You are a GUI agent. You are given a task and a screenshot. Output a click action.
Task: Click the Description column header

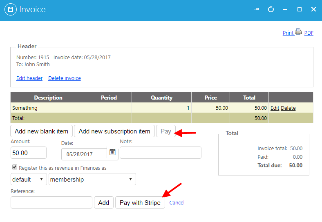(x=48, y=98)
